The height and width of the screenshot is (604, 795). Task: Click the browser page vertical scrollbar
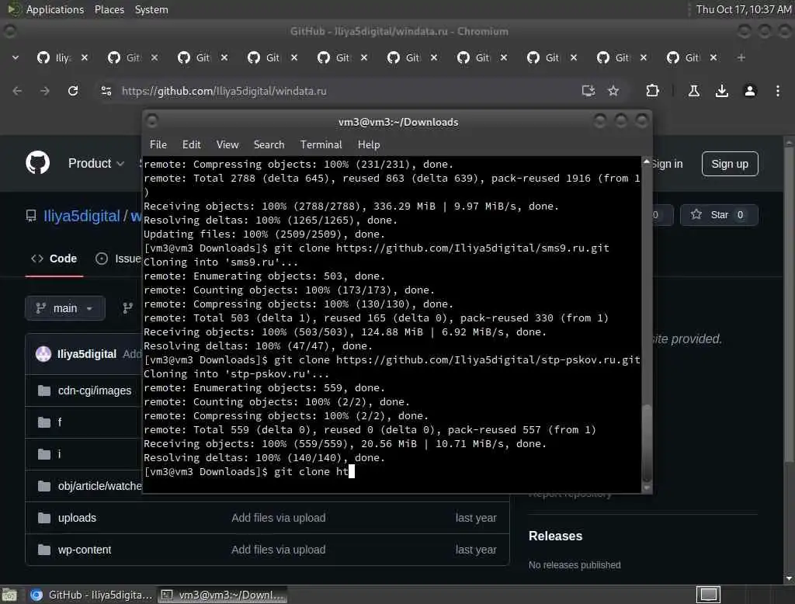pyautogui.click(x=789, y=304)
